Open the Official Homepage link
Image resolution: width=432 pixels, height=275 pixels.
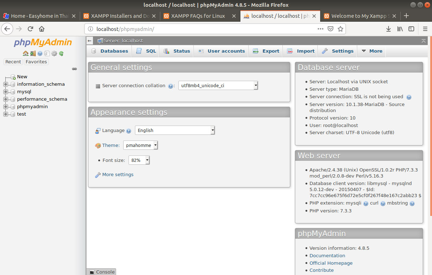coord(331,263)
